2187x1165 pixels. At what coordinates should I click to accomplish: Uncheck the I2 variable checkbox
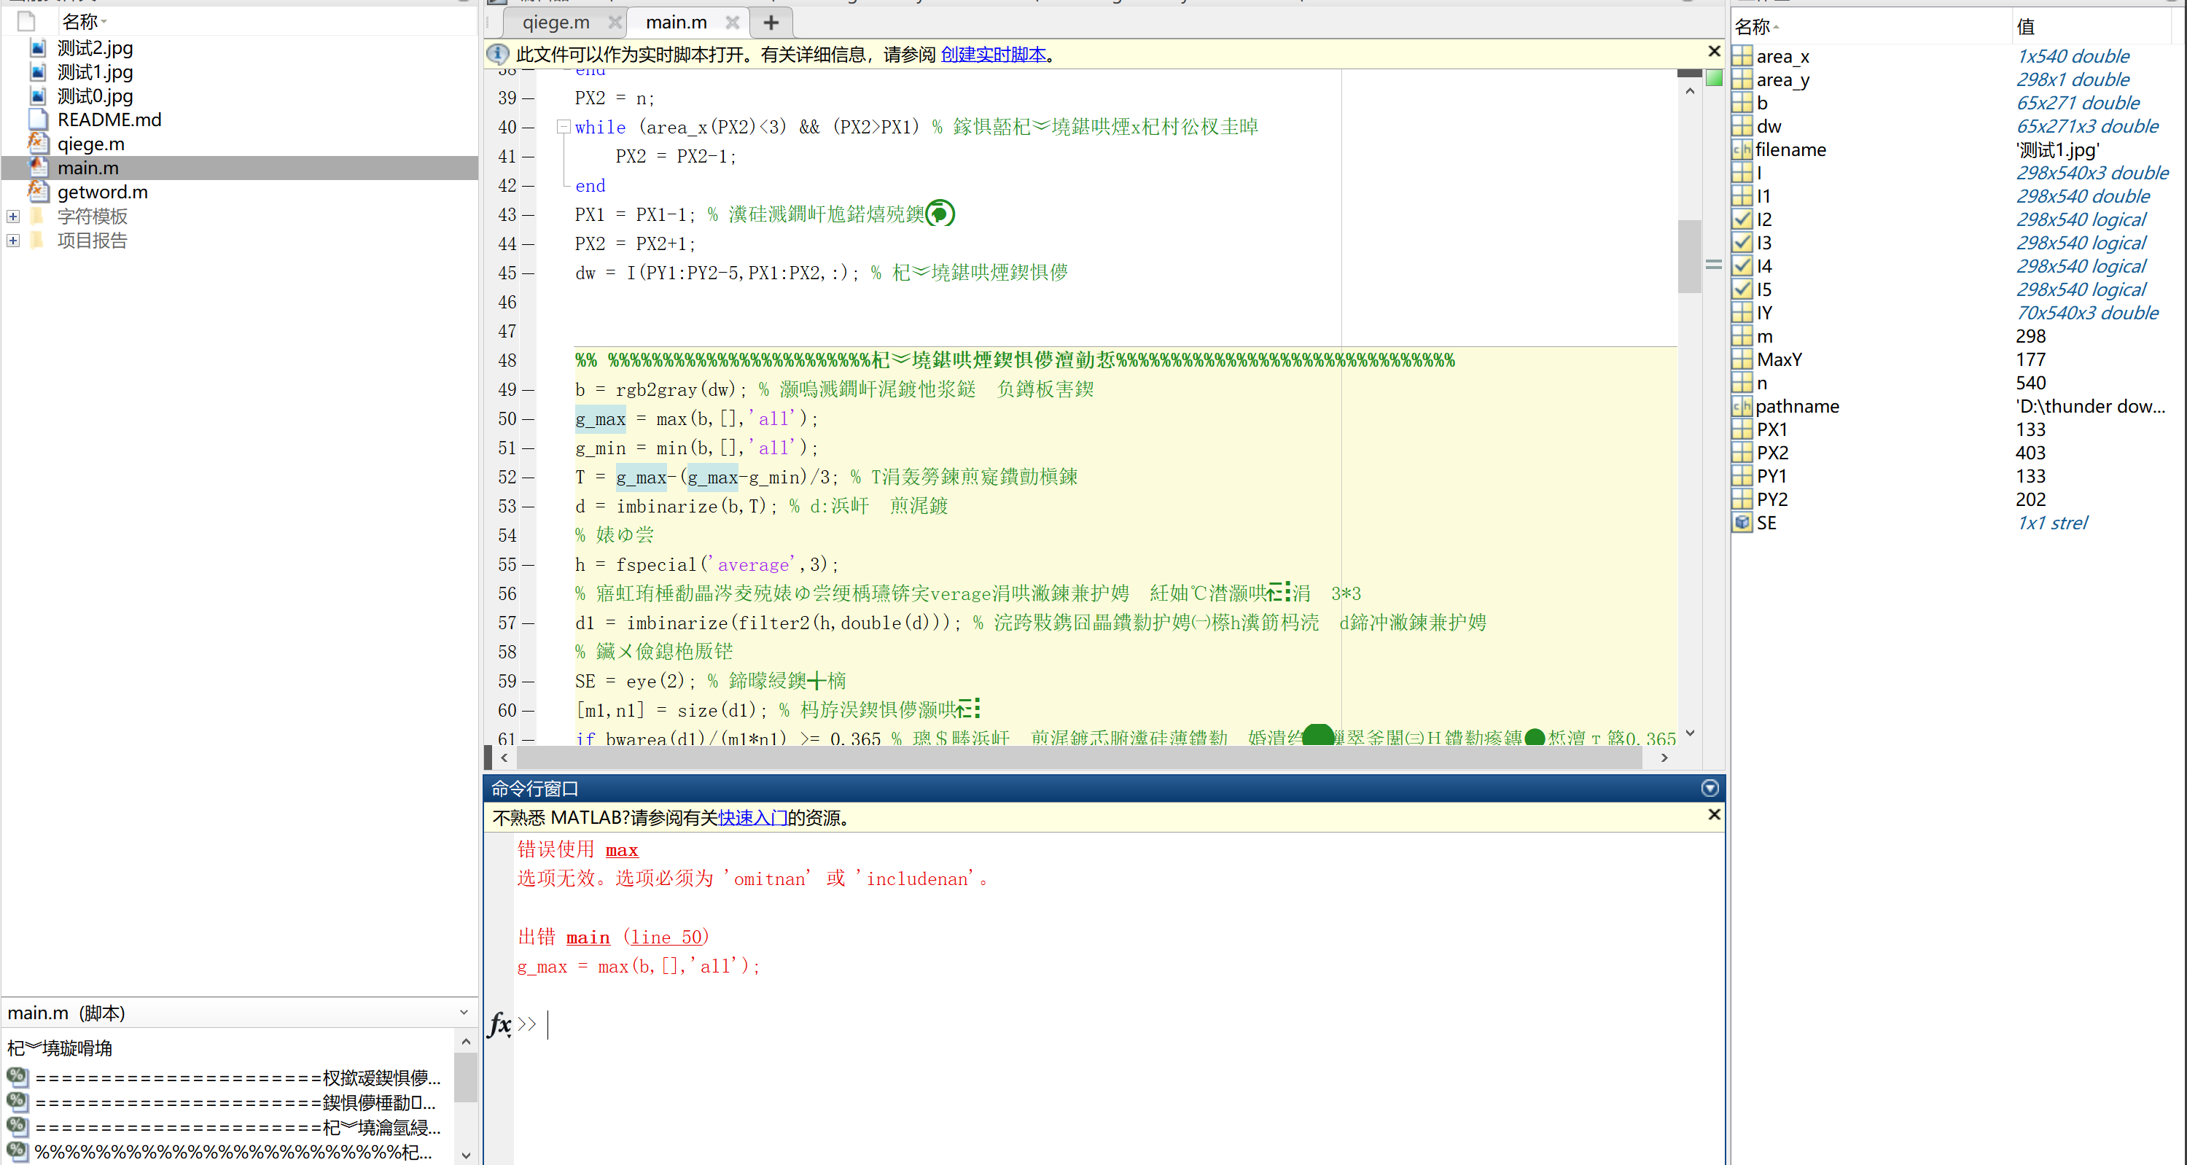[1743, 219]
